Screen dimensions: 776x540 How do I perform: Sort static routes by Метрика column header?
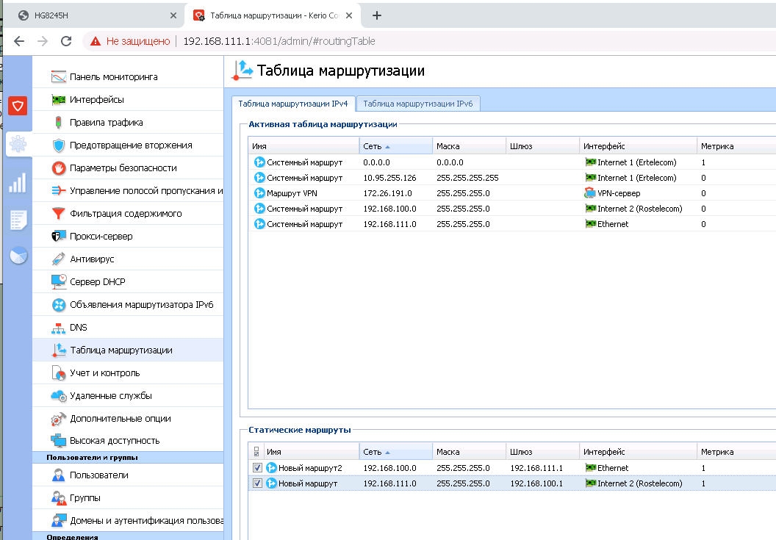coord(736,451)
